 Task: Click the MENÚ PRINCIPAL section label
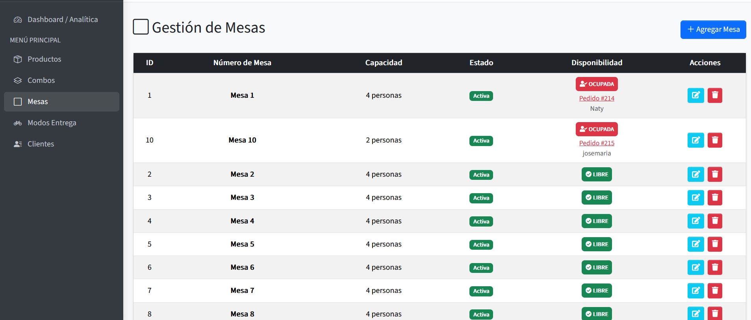point(35,40)
